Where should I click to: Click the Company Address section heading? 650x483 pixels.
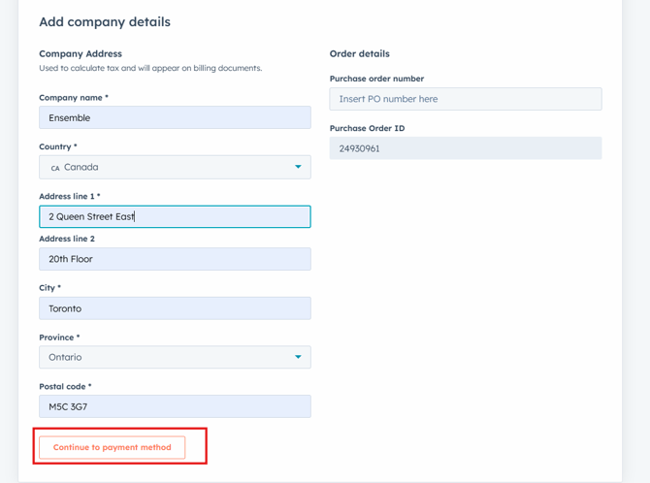coord(81,54)
